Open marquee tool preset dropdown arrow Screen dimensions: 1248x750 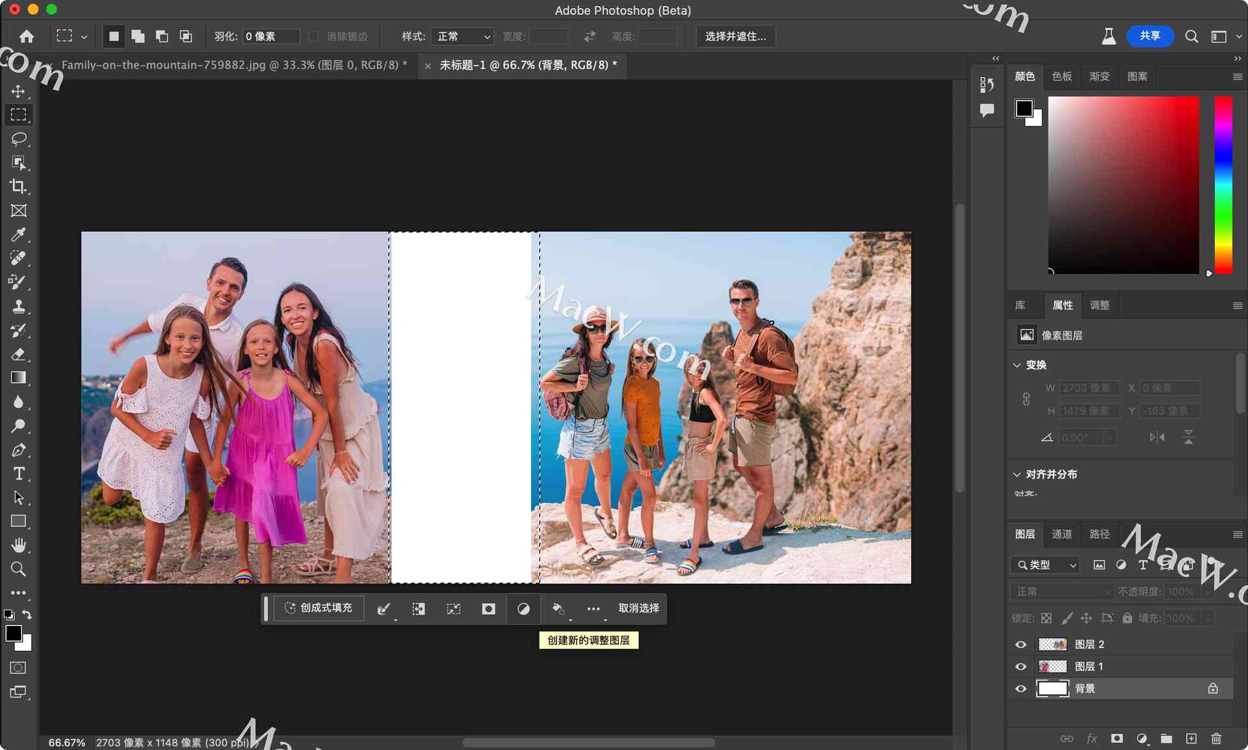coord(84,37)
